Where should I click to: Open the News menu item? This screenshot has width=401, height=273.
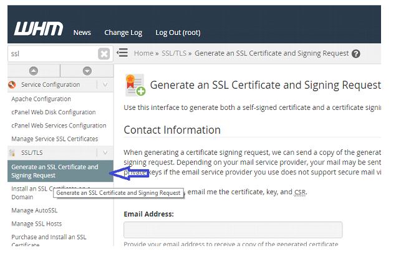[x=82, y=32]
